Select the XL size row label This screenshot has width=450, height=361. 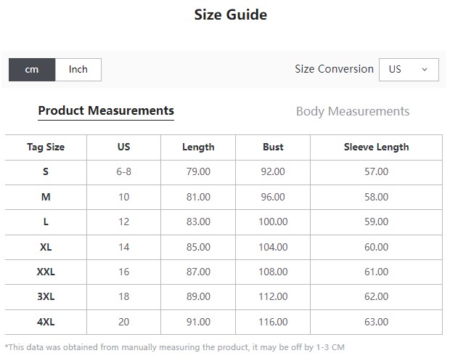point(46,247)
